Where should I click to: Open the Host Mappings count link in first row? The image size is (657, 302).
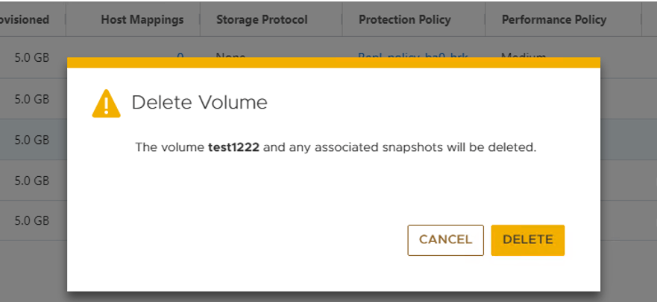[180, 55]
